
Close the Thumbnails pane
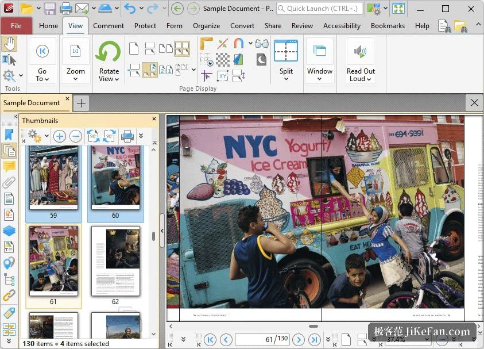(154, 118)
